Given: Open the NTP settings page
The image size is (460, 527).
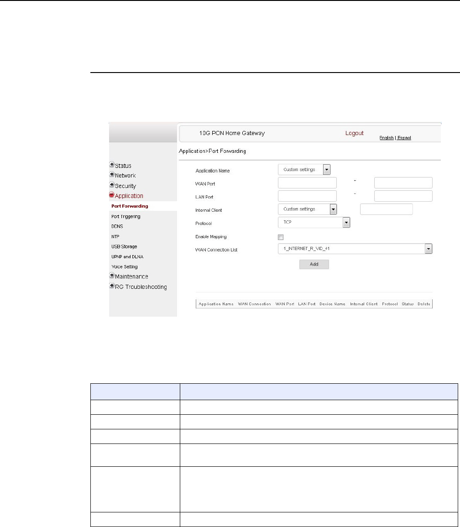Looking at the screenshot, I should pyautogui.click(x=115, y=237).
